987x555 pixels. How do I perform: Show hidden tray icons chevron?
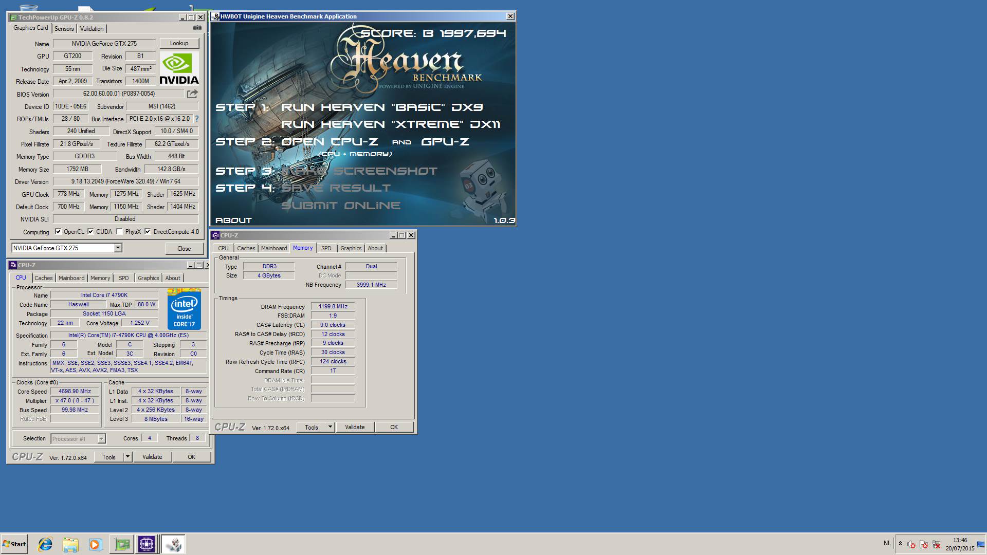coord(900,544)
